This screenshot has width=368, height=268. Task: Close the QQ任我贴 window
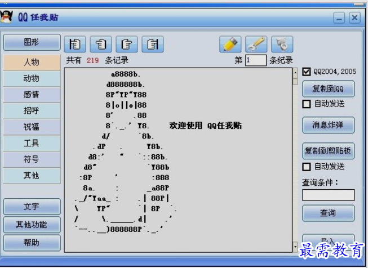(354, 18)
